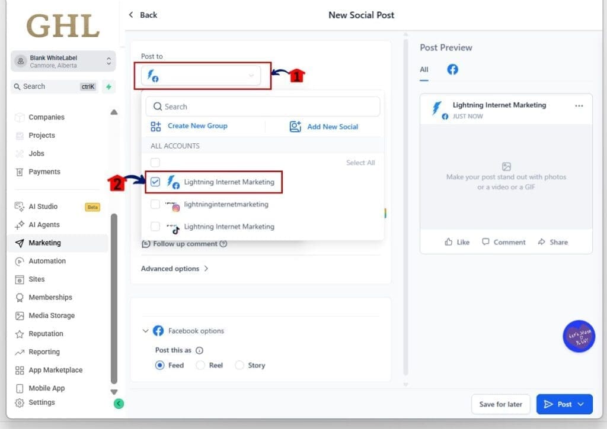Click the Marketing paper-plane icon
The height and width of the screenshot is (429, 607).
point(20,243)
